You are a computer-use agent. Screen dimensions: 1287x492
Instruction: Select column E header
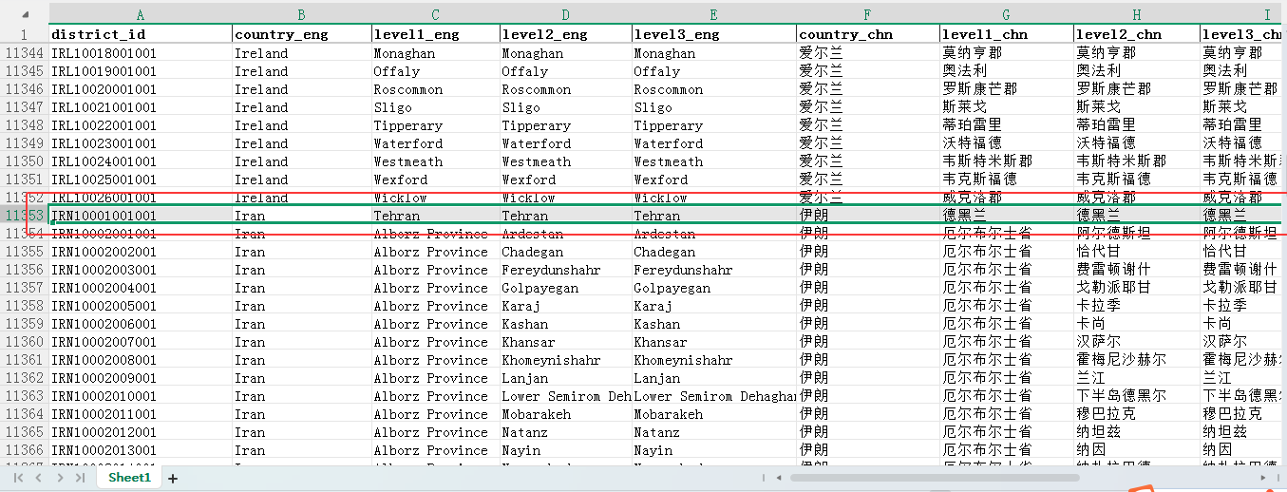pos(714,15)
